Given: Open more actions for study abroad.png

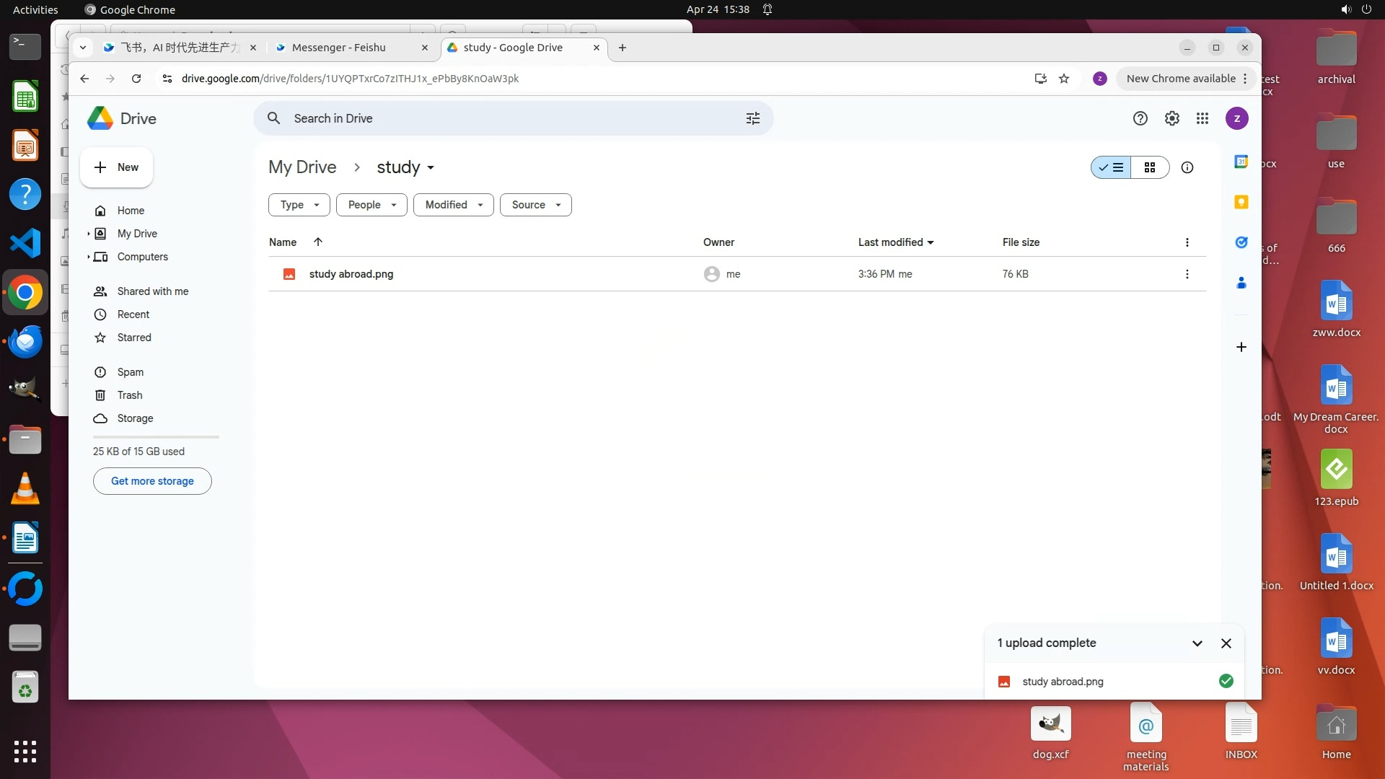Looking at the screenshot, I should (x=1187, y=274).
